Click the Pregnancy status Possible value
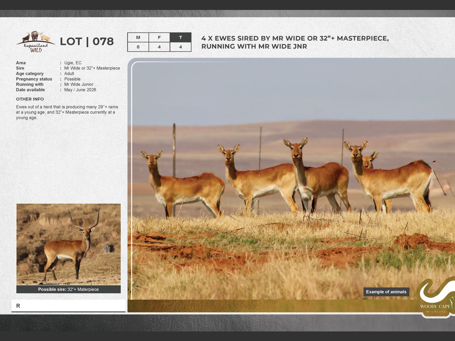The height and width of the screenshot is (341, 455). [x=72, y=79]
